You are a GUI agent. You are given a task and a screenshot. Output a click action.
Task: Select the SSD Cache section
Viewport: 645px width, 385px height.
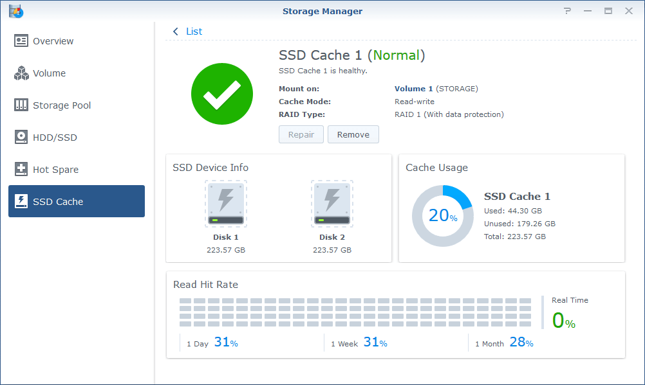77,201
